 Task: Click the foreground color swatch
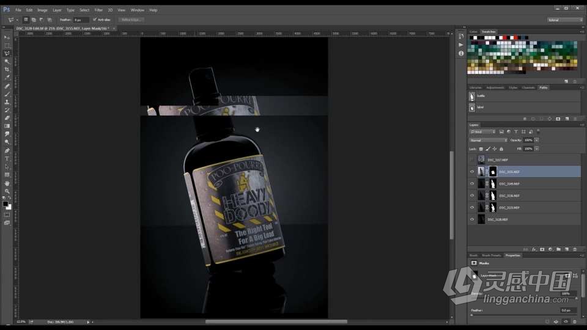point(5,204)
